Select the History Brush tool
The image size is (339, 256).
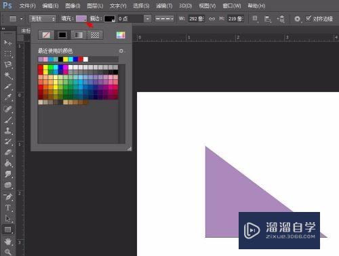7,142
